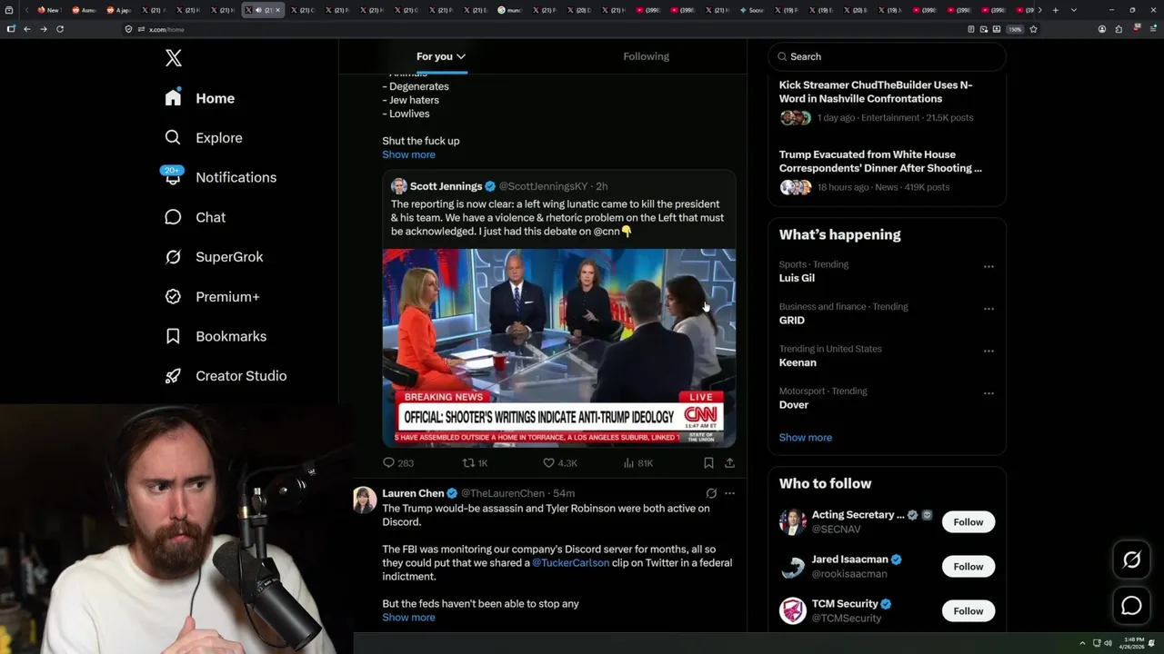Open the floating chat messages button

(1131, 605)
